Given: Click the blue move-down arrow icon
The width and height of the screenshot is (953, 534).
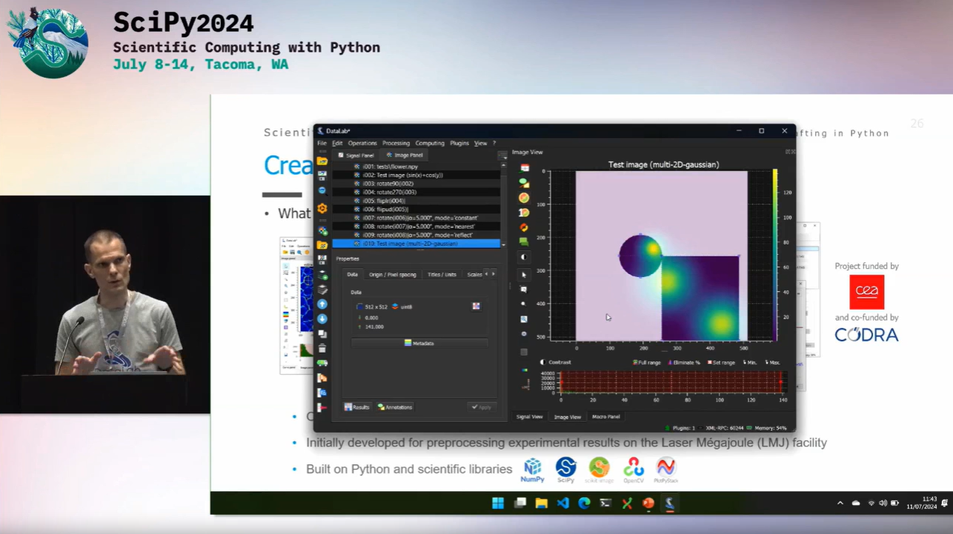Looking at the screenshot, I should point(322,318).
